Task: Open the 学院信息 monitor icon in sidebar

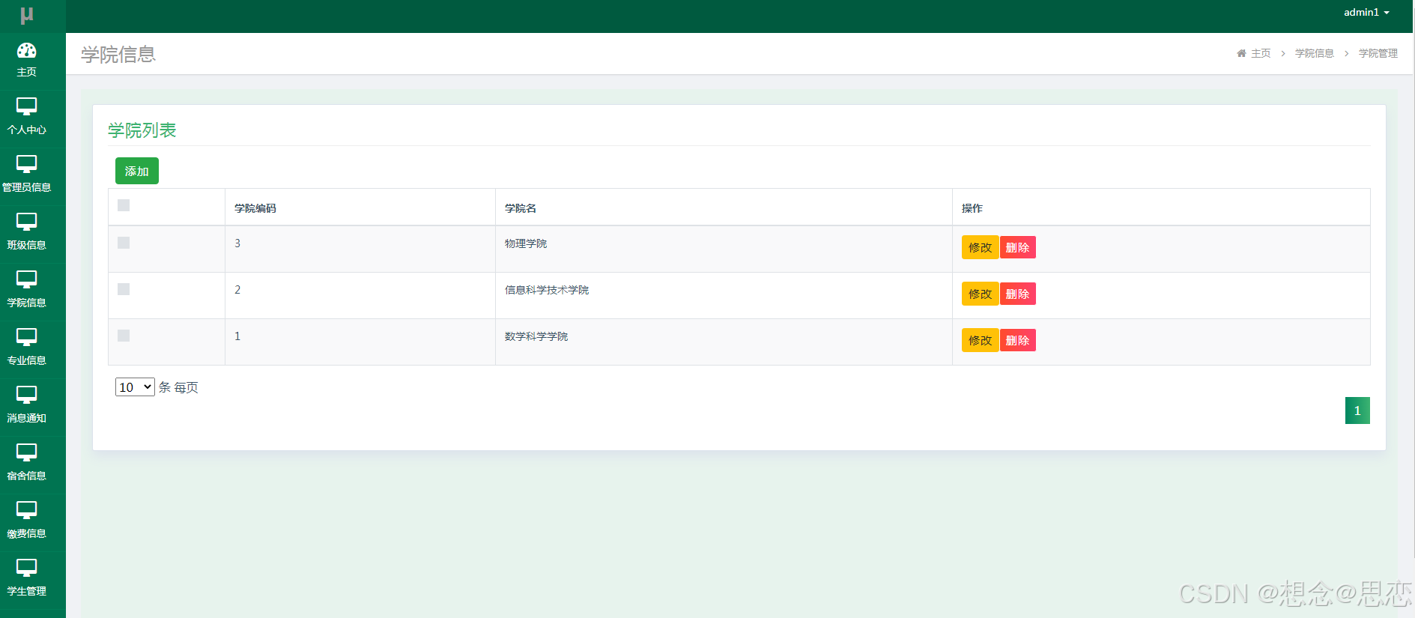Action: (x=27, y=279)
